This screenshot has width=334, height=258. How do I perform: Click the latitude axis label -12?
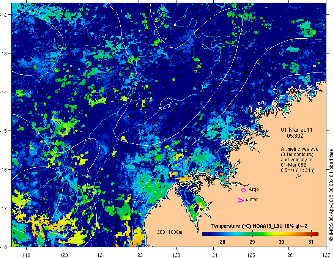tap(3, 15)
